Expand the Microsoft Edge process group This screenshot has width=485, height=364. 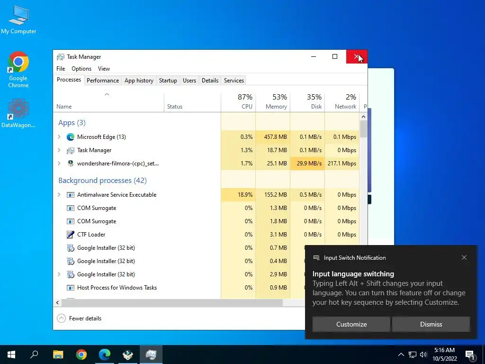click(59, 137)
